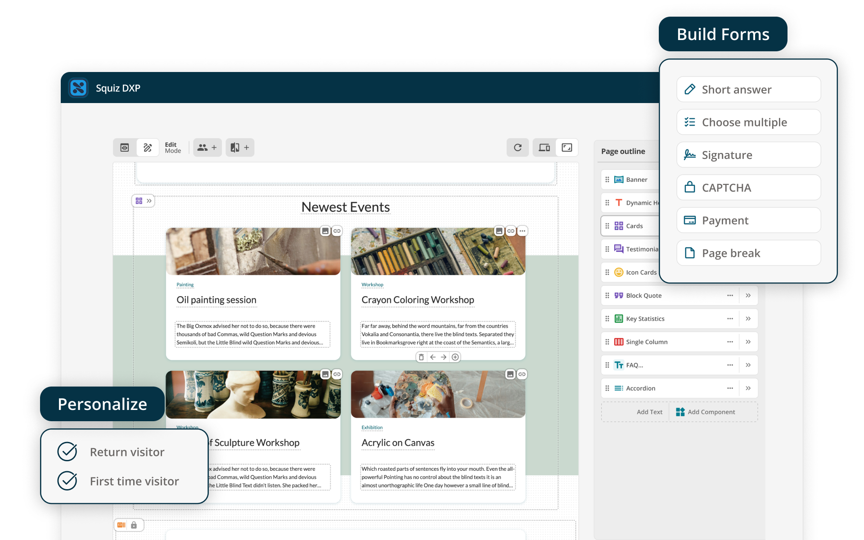This screenshot has height=540, width=864.
Task: Choose the Page break form field
Action: tap(748, 253)
